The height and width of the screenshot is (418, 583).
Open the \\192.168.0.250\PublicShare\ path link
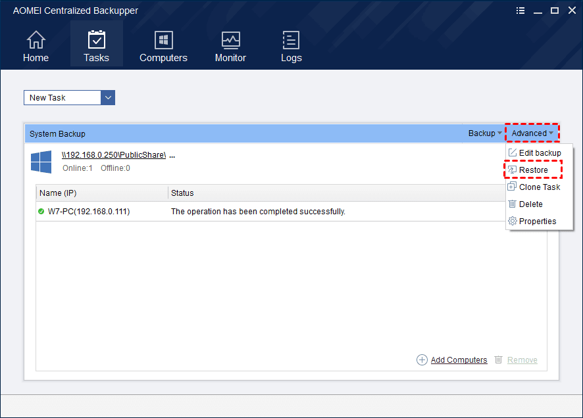pos(114,155)
